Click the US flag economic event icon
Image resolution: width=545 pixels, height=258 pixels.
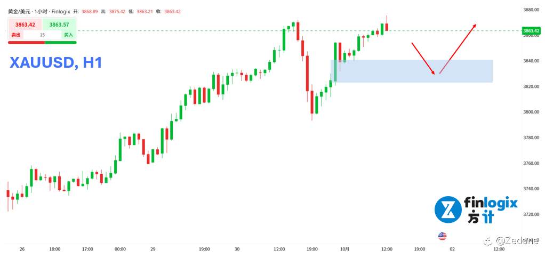point(442,236)
